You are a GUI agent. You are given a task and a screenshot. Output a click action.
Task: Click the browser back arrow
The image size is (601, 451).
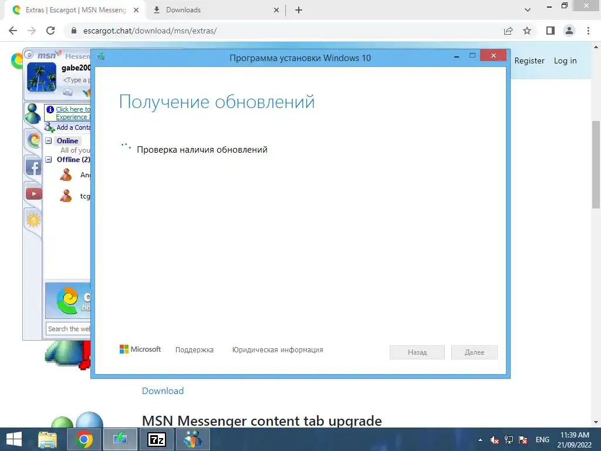click(13, 31)
